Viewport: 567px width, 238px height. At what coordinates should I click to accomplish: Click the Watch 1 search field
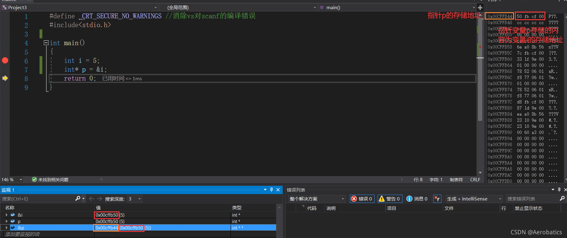(x=38, y=199)
